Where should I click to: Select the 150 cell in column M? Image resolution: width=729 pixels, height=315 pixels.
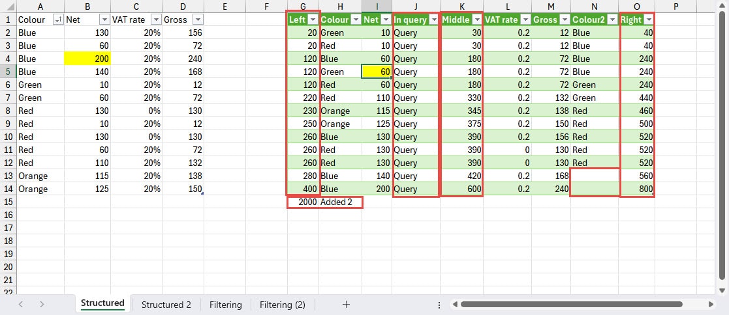tap(551, 124)
